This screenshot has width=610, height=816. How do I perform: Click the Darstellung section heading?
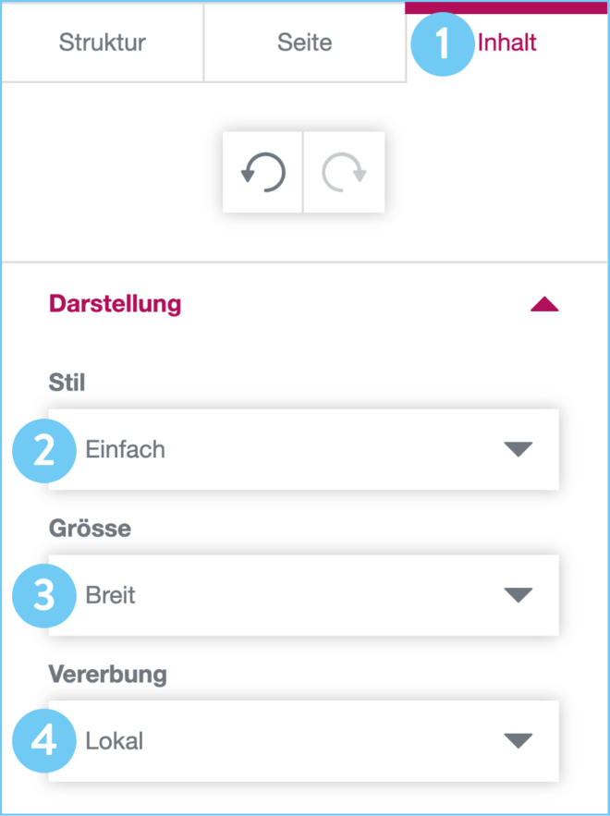coord(115,304)
